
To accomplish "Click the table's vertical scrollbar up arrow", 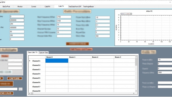I will pos(136,57).
